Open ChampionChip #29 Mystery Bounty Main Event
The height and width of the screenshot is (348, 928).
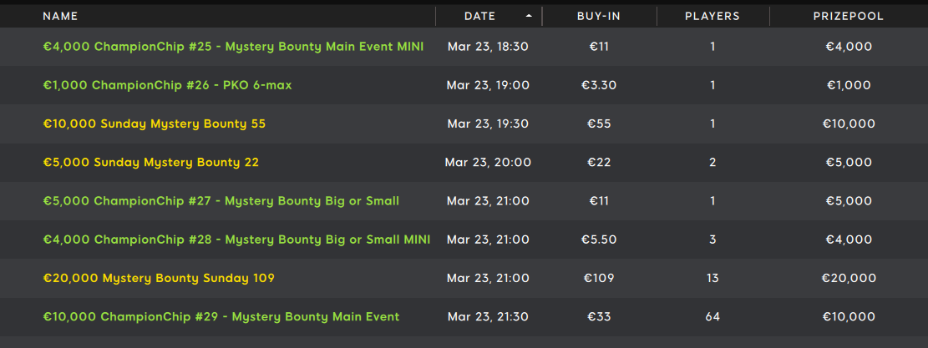[x=221, y=316]
